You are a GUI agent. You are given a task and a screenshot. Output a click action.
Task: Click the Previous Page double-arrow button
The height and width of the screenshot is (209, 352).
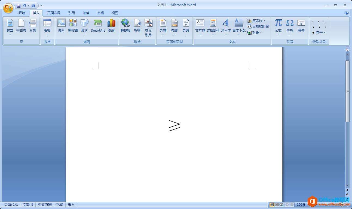(347, 190)
